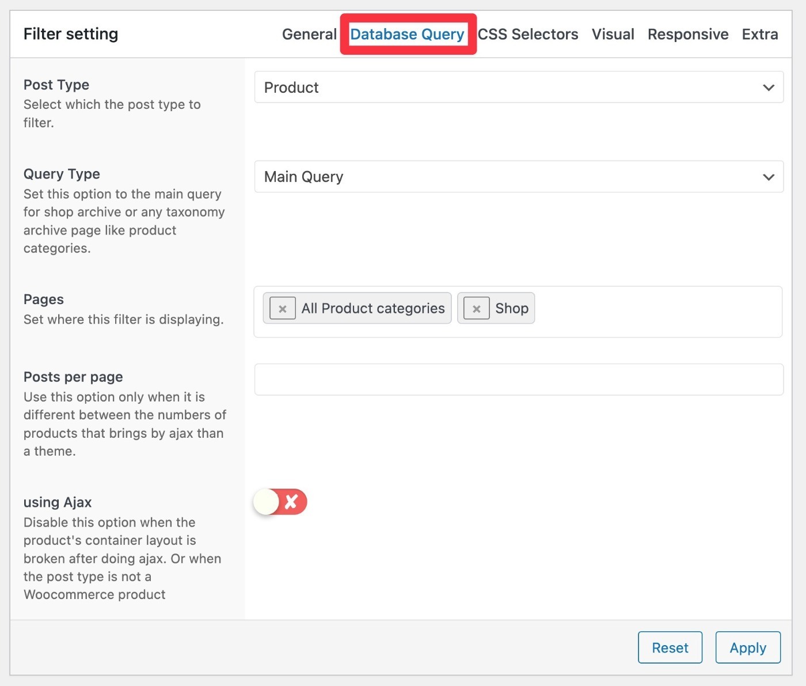
Task: Click the Post Type chevron arrow
Action: [769, 88]
